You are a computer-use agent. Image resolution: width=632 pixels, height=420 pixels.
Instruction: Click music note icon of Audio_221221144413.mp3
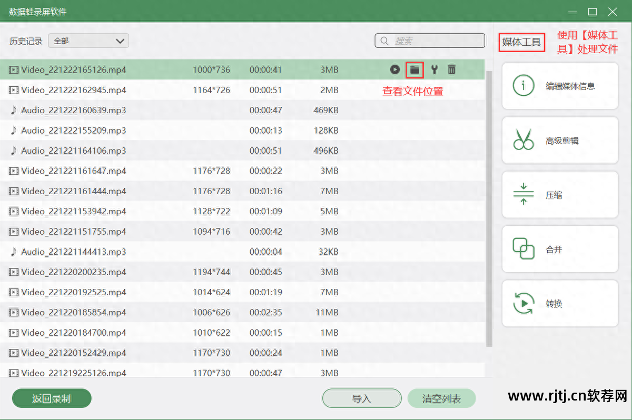[x=14, y=252]
